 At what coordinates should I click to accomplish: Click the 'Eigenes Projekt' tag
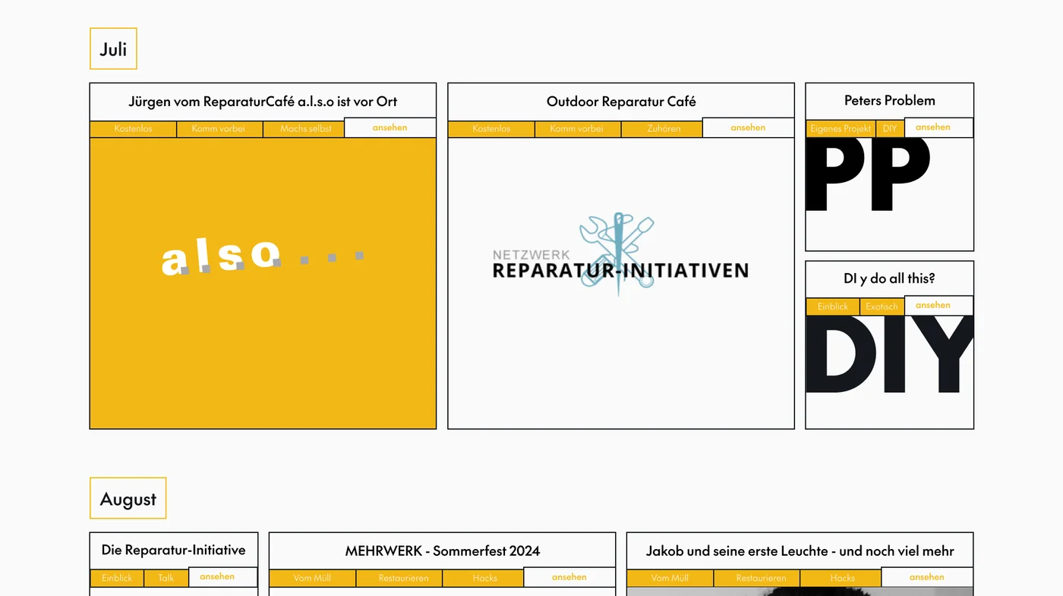(x=841, y=129)
